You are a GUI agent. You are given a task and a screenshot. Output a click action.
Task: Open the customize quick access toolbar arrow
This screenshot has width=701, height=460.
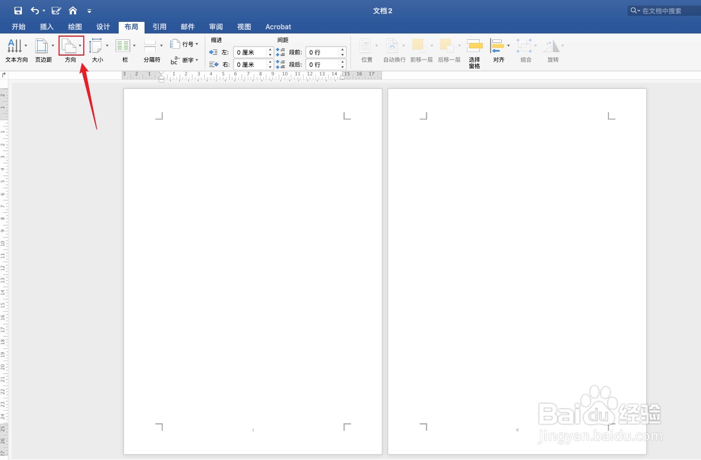pos(89,11)
